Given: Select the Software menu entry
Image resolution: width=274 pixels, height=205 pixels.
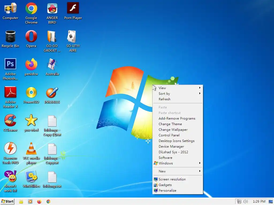Looking at the screenshot, I should [x=178, y=157].
